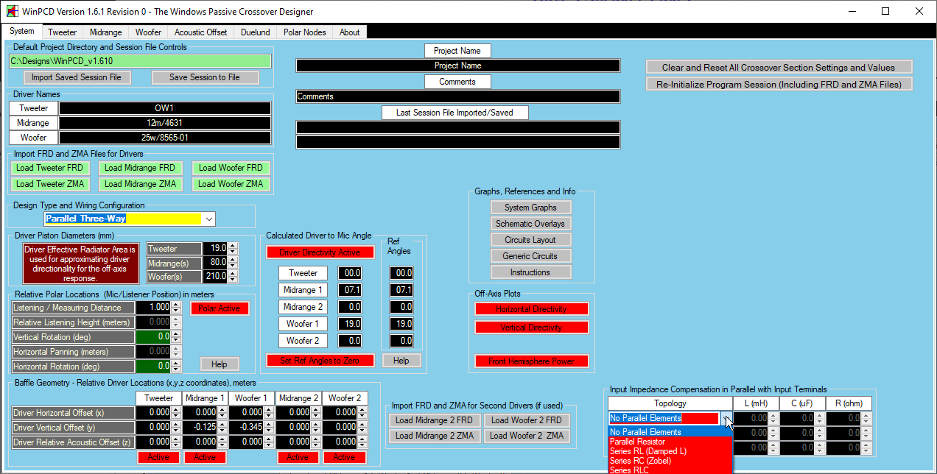Switch to the Tweeter tab
Viewport: 937px width, 474px height.
pos(62,32)
